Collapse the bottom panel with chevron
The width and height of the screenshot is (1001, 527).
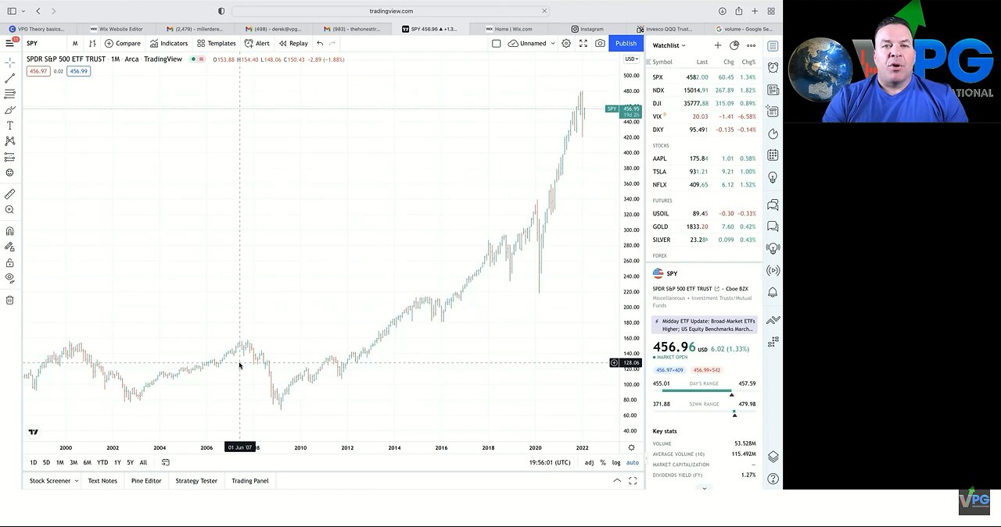(617, 481)
